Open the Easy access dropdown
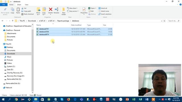182x102 pixels. [73, 11]
